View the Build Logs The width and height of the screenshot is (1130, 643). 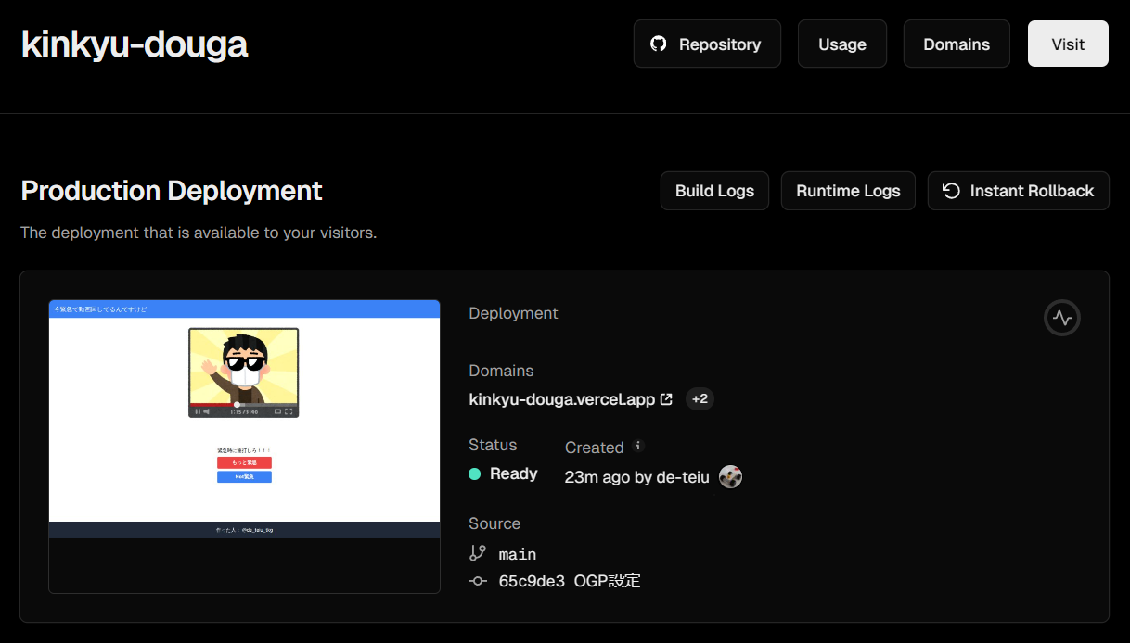(x=714, y=191)
